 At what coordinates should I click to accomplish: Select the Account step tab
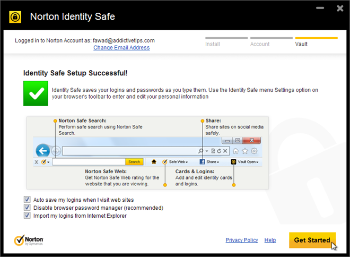click(x=271, y=42)
